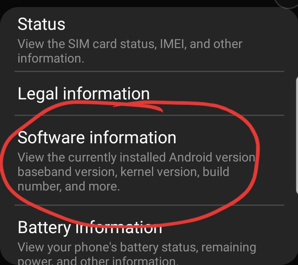298x265 pixels.
Task: Tap the "baseband version, kernel version, build" line
Action: click(123, 172)
